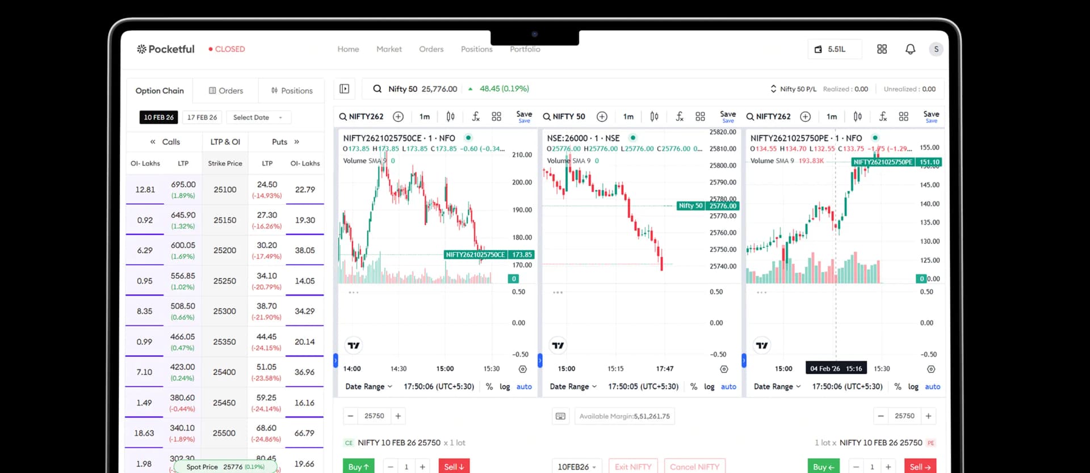Toggle percent scale on put chart

click(898, 387)
